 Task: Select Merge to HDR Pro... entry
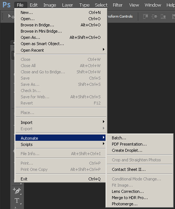[140, 198]
